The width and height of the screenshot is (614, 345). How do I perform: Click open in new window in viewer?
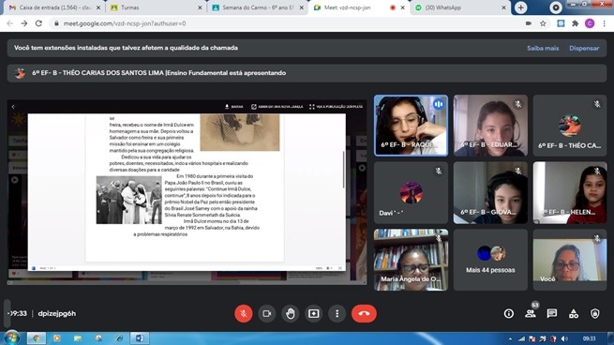277,107
